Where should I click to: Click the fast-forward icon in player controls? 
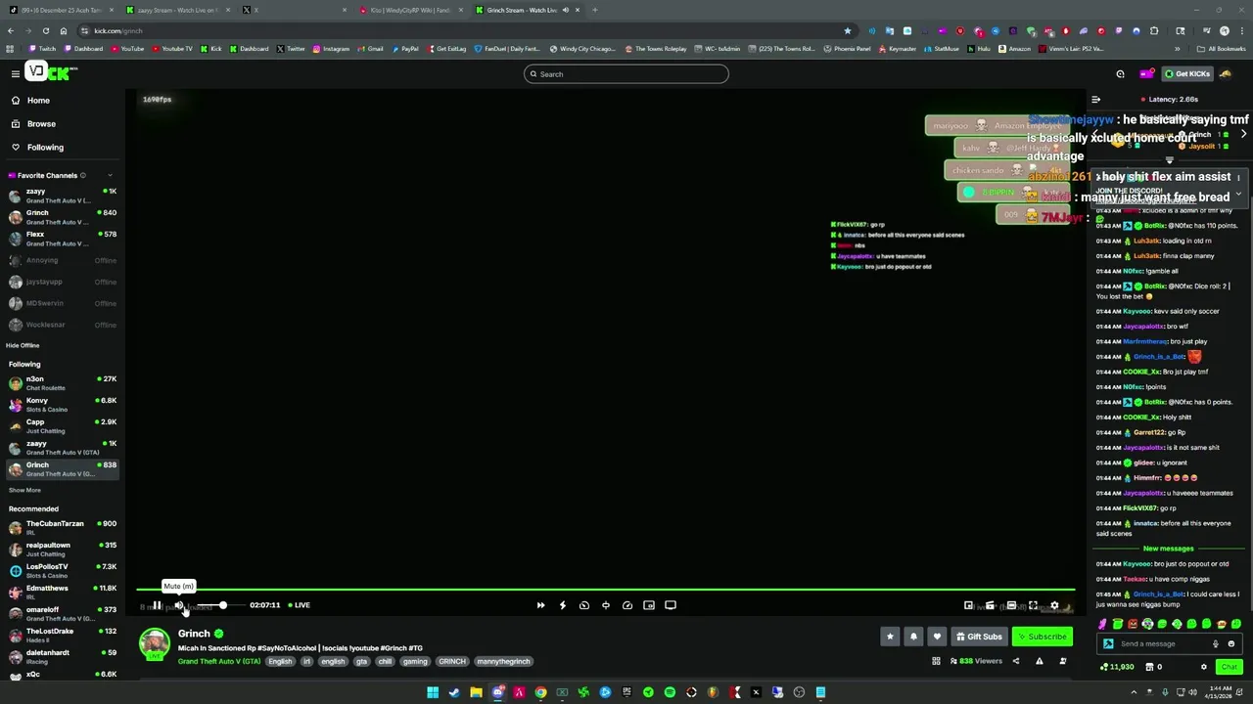click(x=540, y=605)
